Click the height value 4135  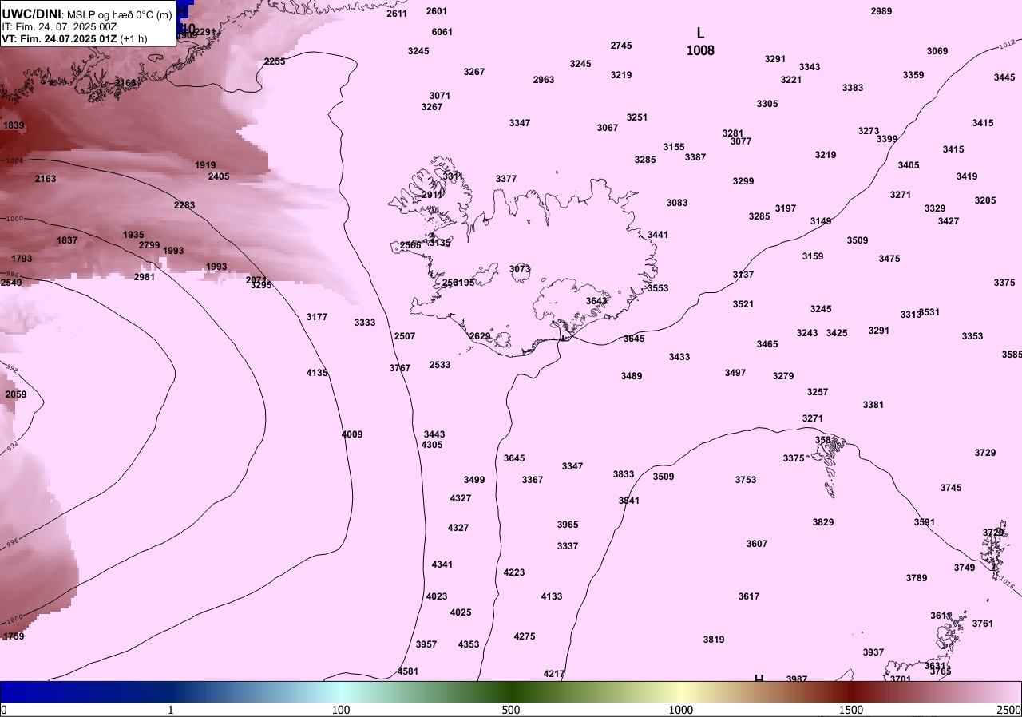coord(317,373)
